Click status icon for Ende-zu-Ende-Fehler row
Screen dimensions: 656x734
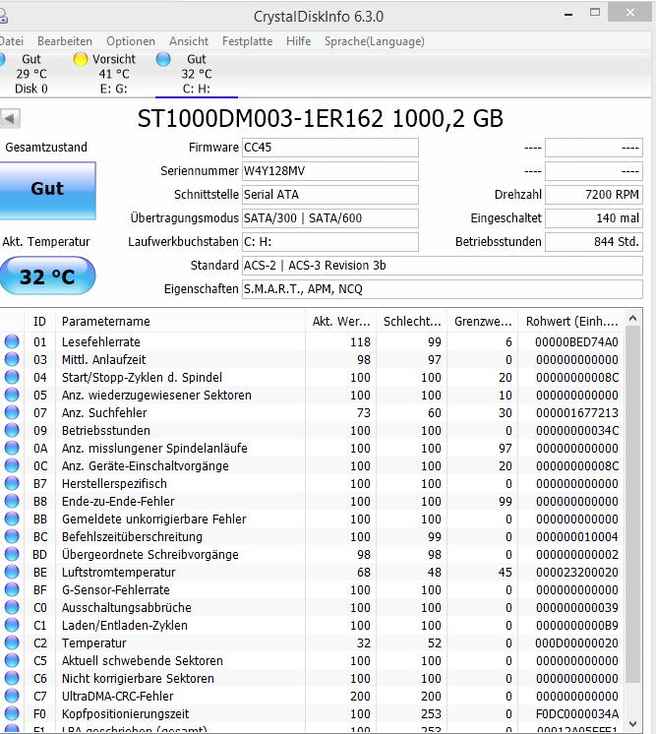click(x=12, y=502)
